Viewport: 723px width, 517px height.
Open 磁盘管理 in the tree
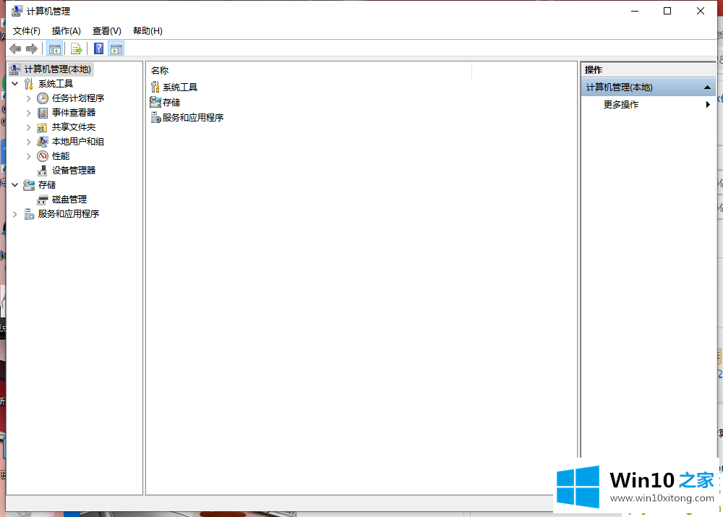coord(69,200)
